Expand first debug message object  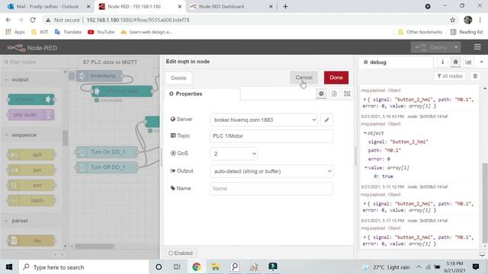click(364, 100)
